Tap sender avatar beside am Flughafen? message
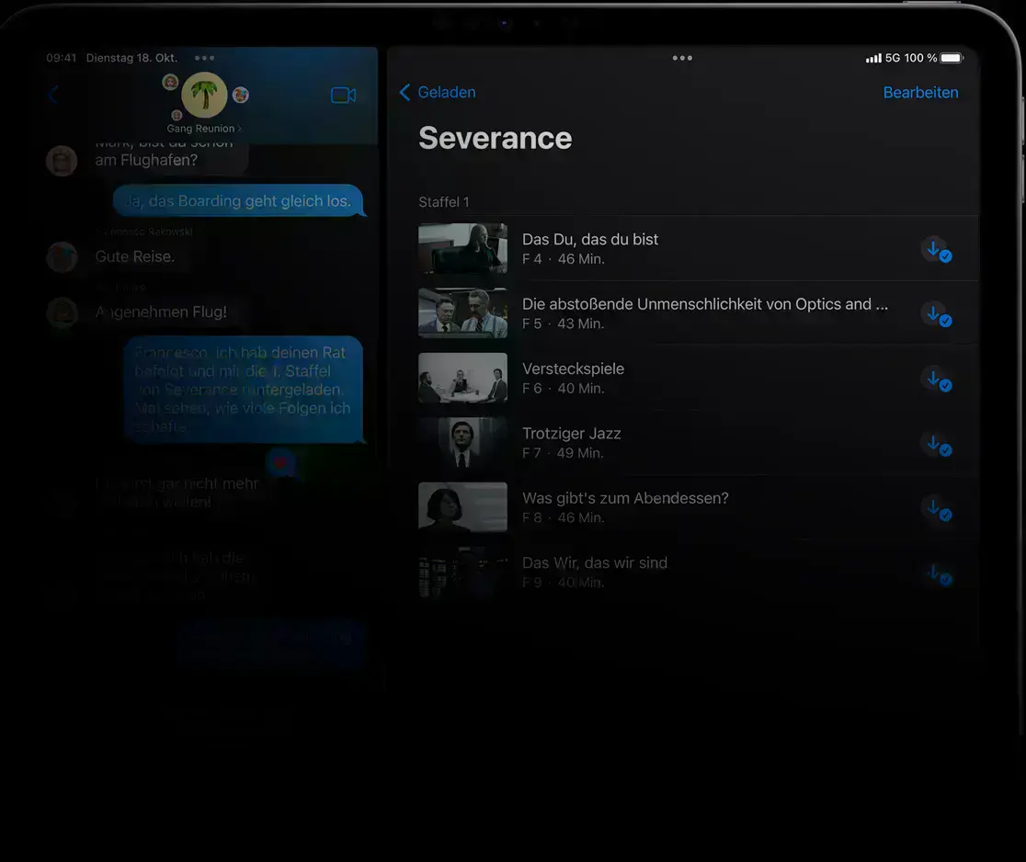Viewport: 1026px width, 862px height. pyautogui.click(x=62, y=161)
